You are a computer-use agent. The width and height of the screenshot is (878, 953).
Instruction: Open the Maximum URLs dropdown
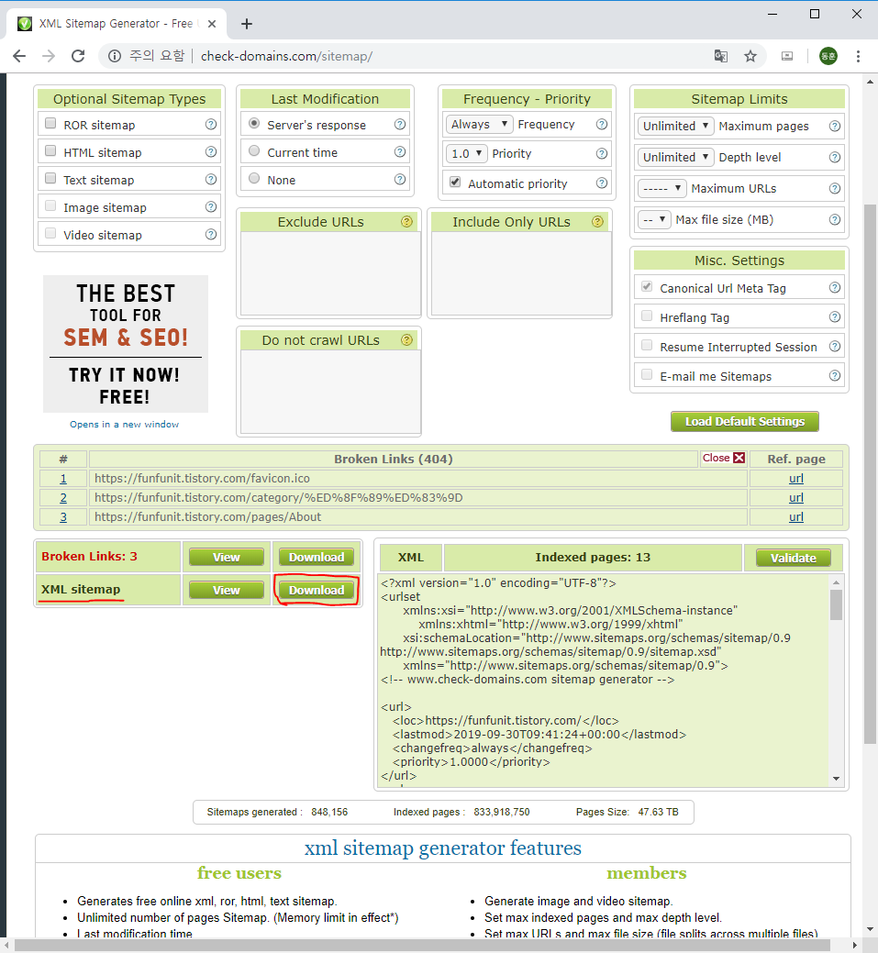click(662, 188)
